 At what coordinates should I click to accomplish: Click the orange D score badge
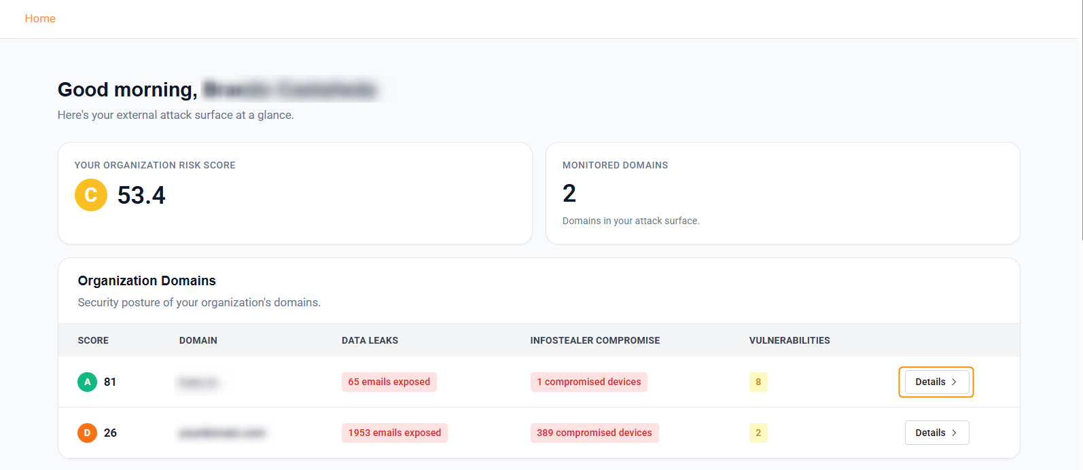click(x=87, y=433)
